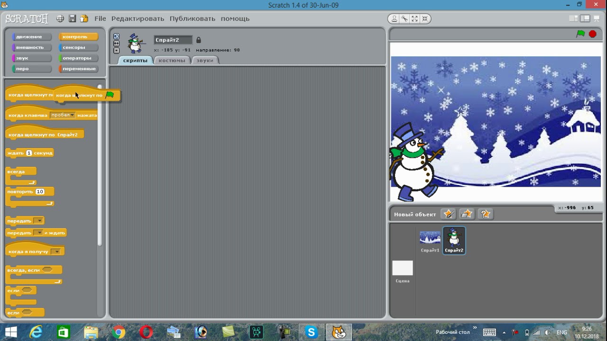Screen dimensions: 607x341
Task: Click the on-screen keyboard tray icon
Action: [x=489, y=332]
